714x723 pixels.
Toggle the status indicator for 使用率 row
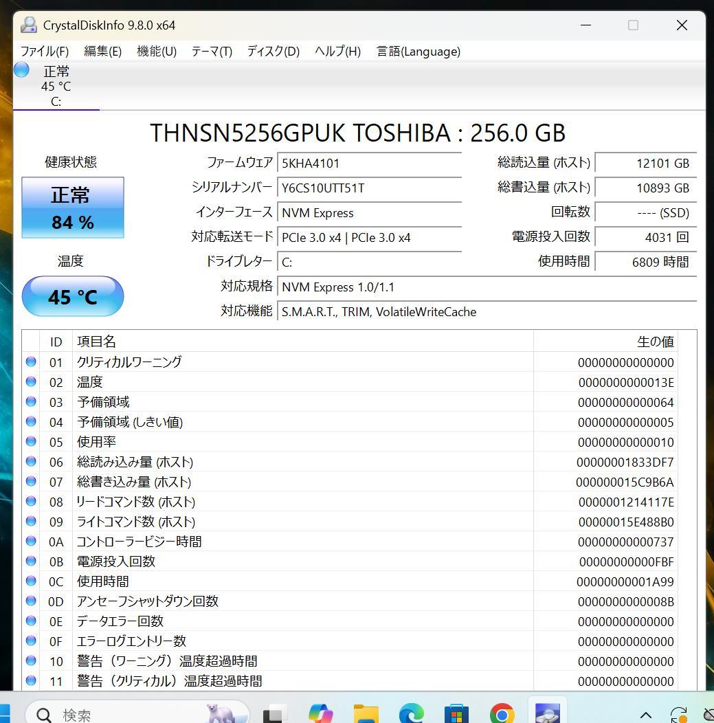[x=31, y=442]
